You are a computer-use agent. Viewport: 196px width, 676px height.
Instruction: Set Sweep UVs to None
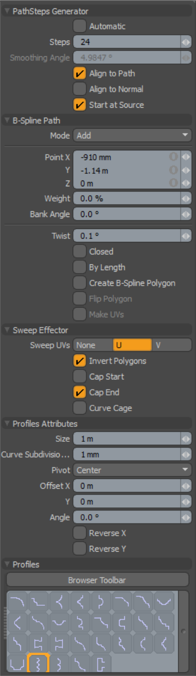tap(93, 345)
